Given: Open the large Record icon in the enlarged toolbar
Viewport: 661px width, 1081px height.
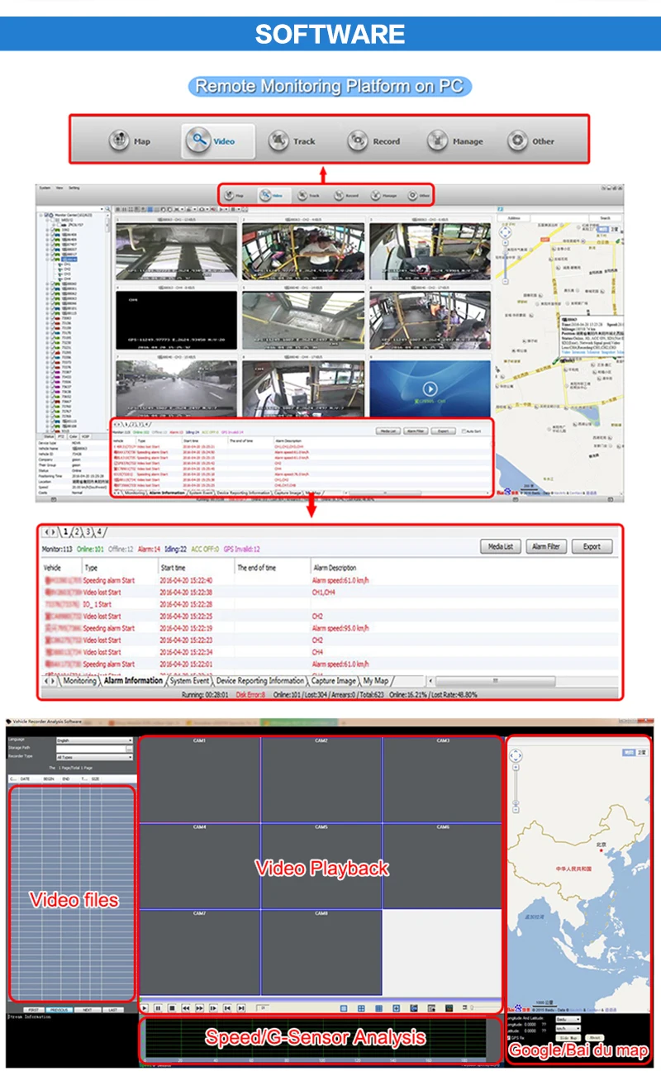Looking at the screenshot, I should 358,140.
